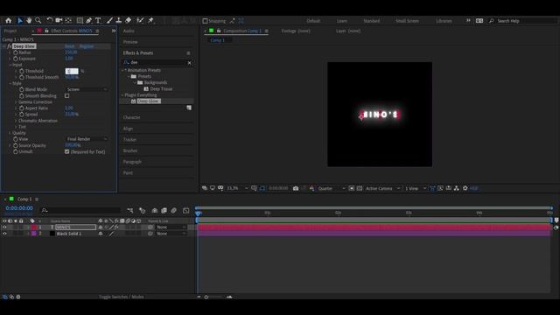This screenshot has width=560, height=315.
Task: Toggle frame blending icon in timeline
Action: point(164,211)
